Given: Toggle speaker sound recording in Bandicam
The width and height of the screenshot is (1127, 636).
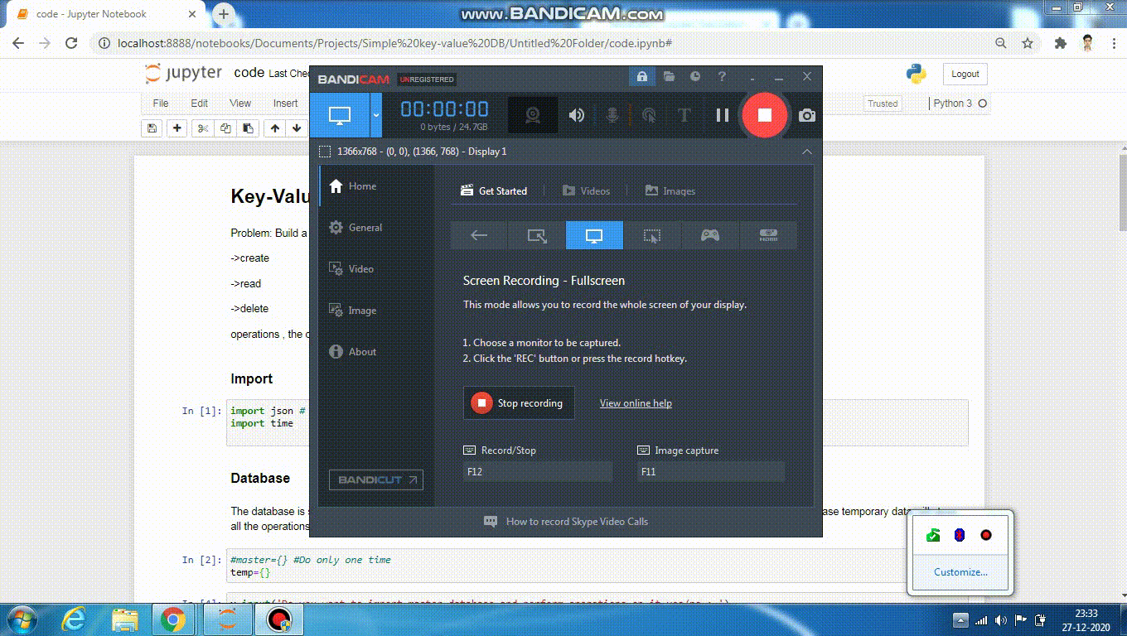Looking at the screenshot, I should [x=577, y=116].
